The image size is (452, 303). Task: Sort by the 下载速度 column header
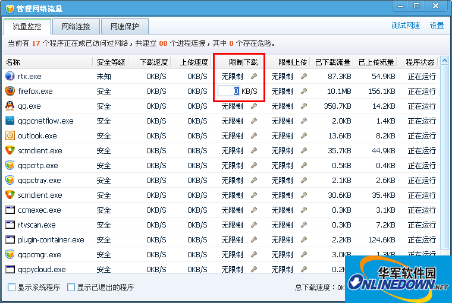pyautogui.click(x=153, y=62)
